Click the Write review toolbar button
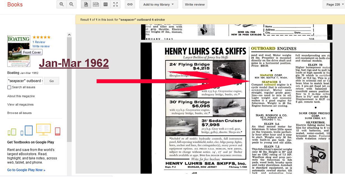 pyautogui.click(x=195, y=4)
